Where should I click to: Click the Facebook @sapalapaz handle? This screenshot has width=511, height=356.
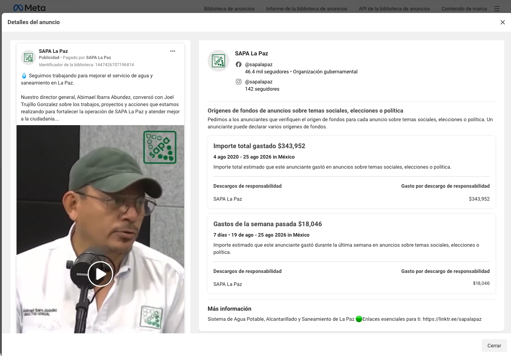pos(259,64)
